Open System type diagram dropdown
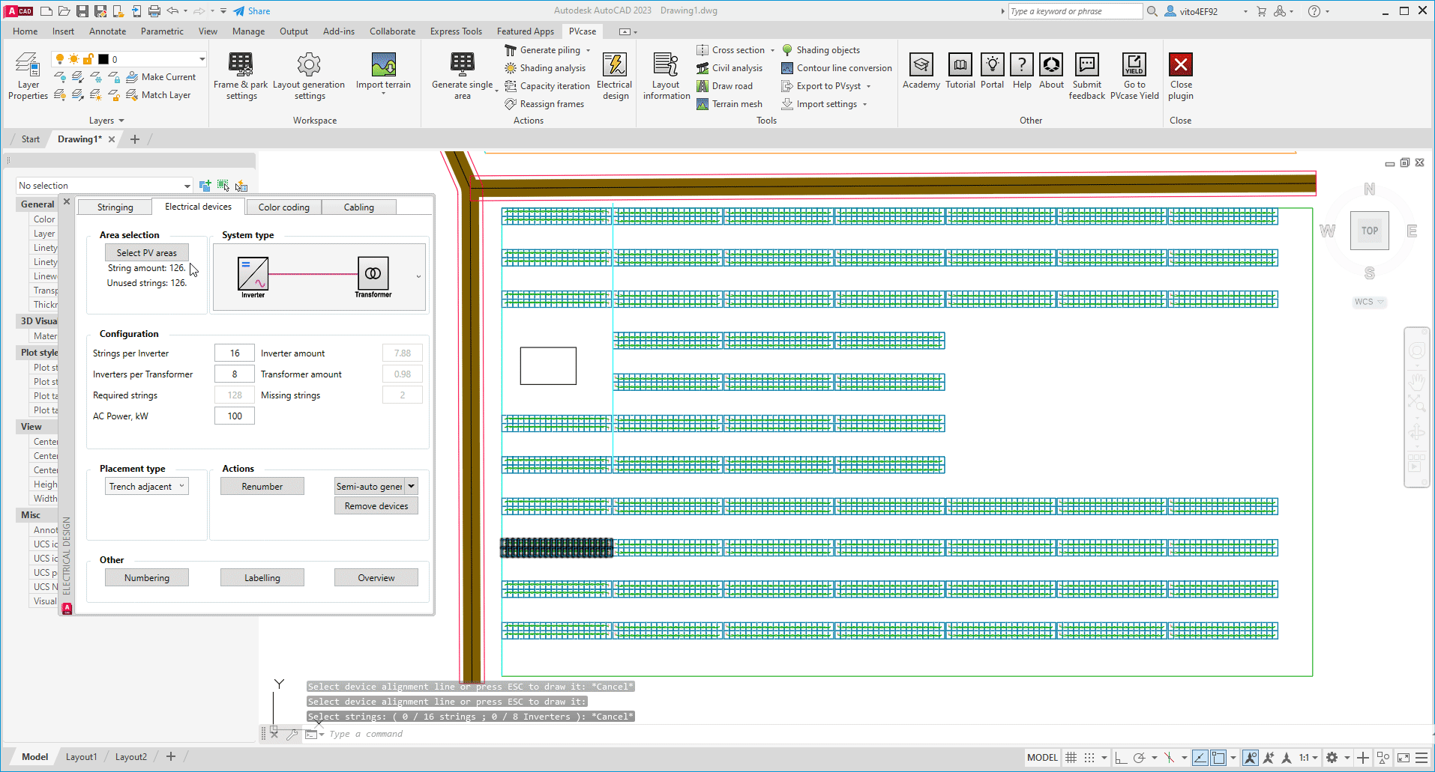The width and height of the screenshot is (1435, 772). point(418,276)
